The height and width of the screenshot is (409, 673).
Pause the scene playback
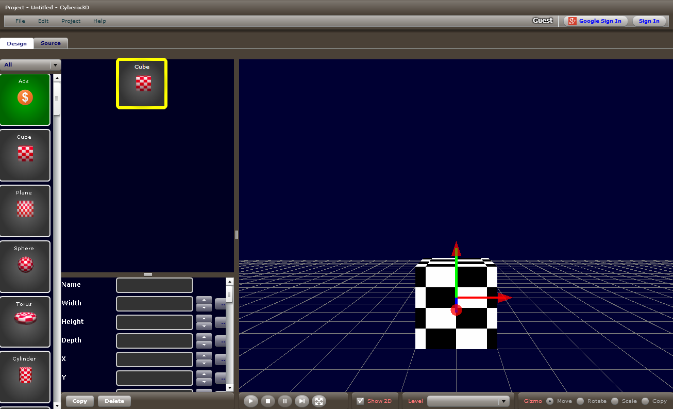pos(285,401)
